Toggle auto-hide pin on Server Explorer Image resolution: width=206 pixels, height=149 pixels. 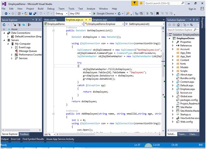36,20
